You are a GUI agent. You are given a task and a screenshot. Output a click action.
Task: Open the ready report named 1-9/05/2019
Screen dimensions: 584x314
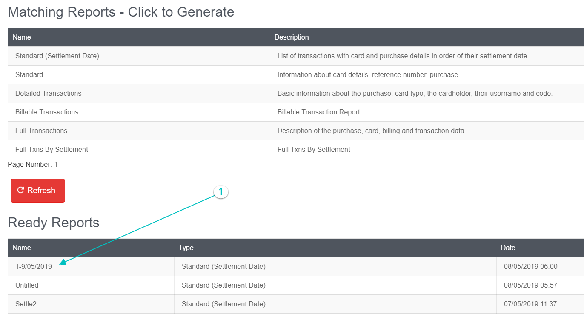(x=34, y=267)
